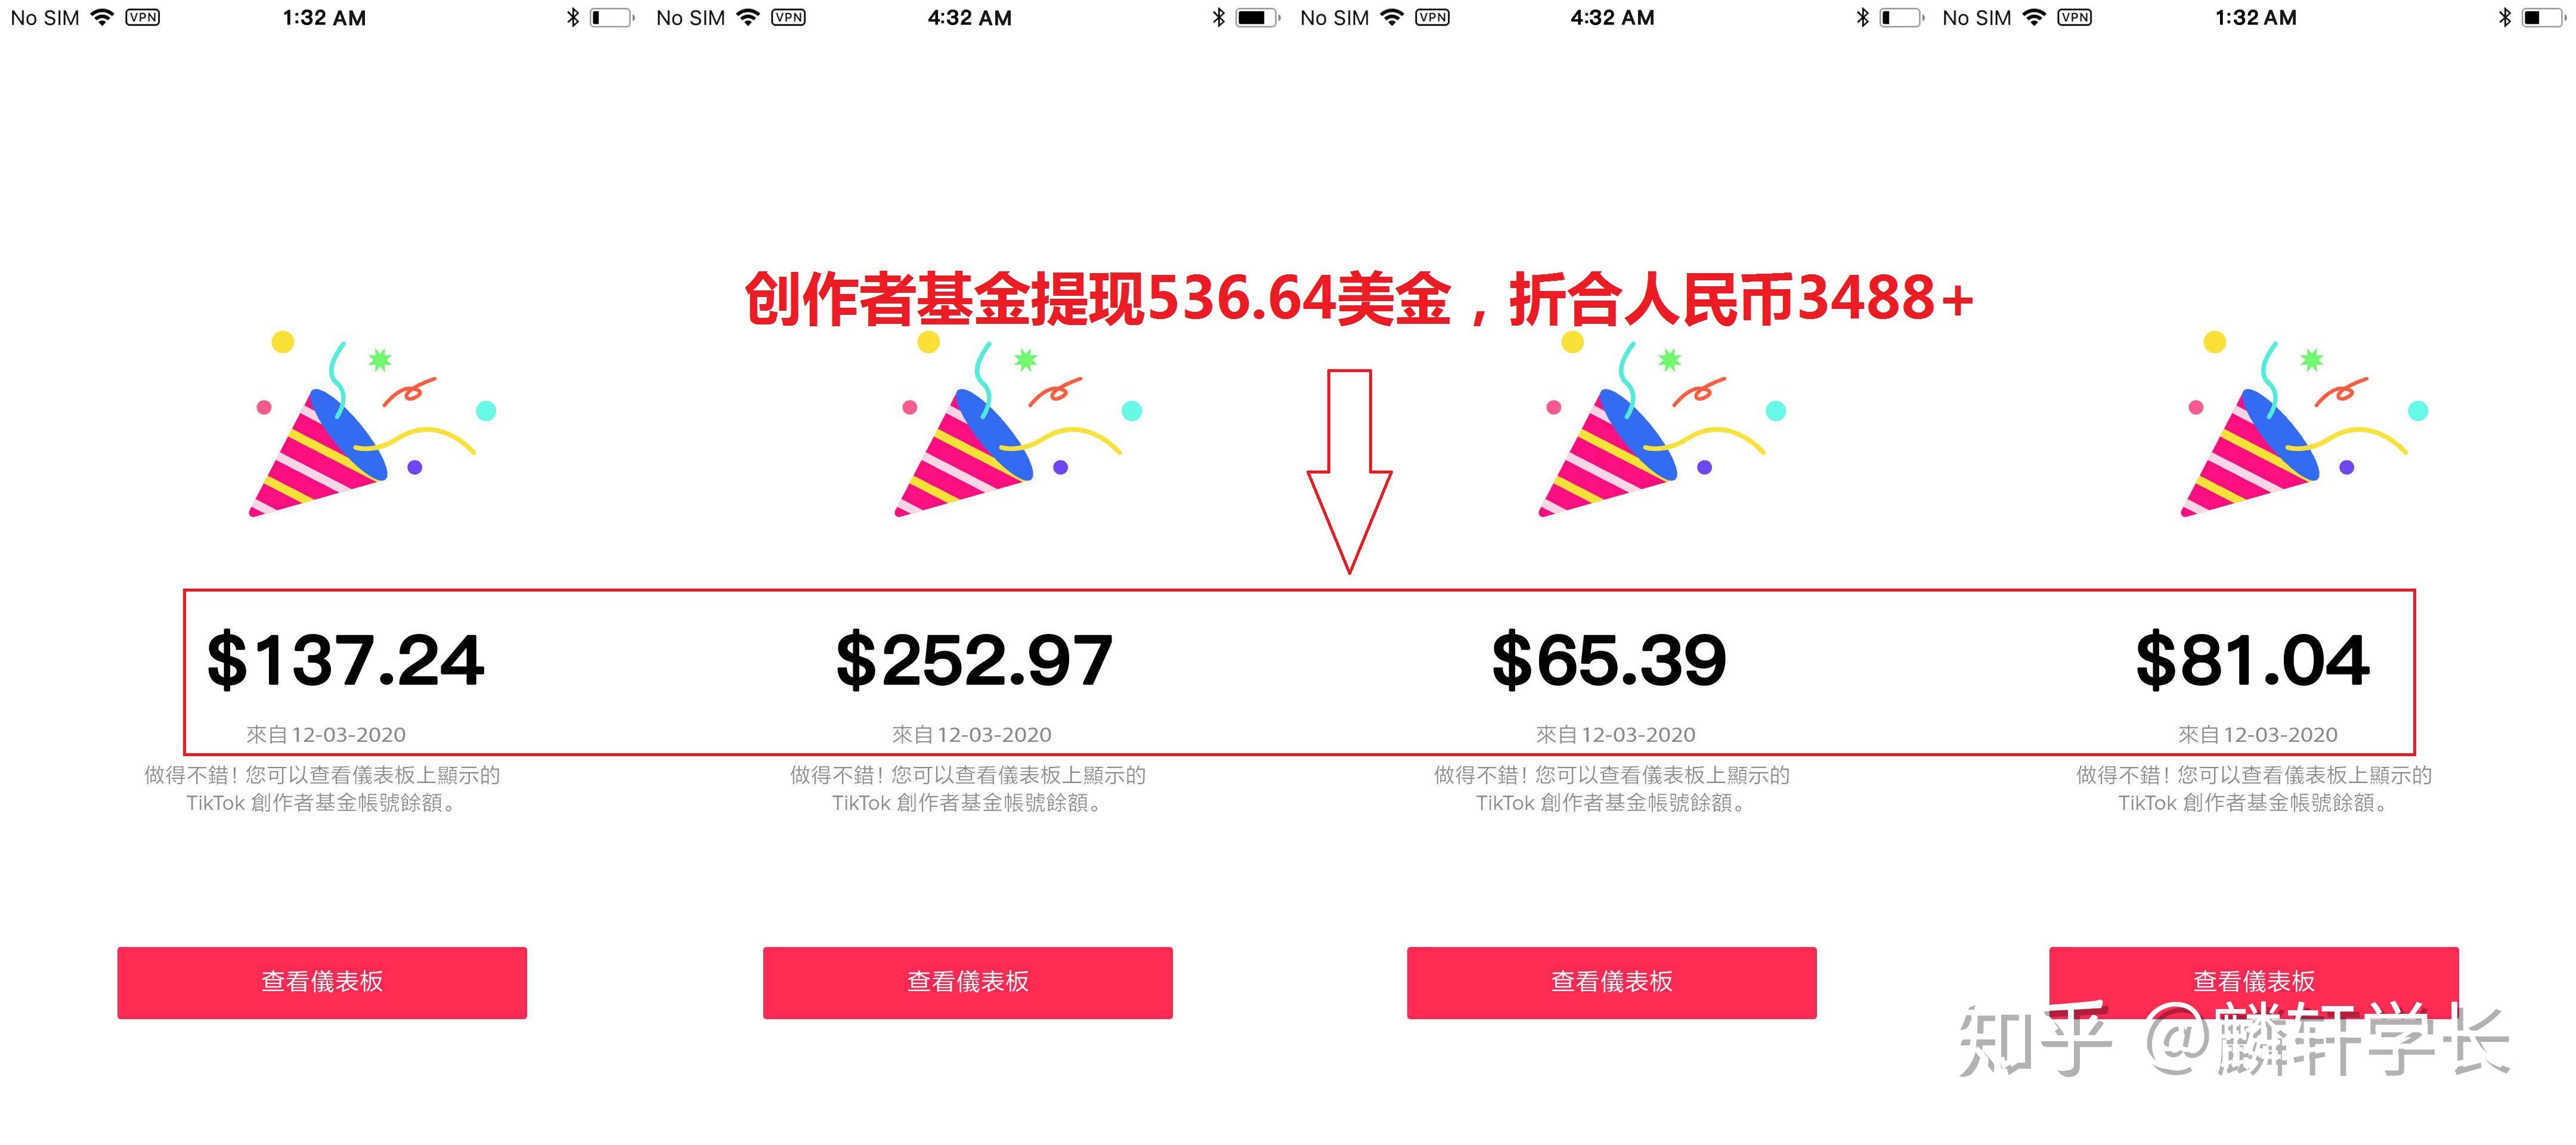Screen dimensions: 2576x1145
Task: Click the 知乎 @麟轩学长 watermark
Action: click(2233, 1040)
